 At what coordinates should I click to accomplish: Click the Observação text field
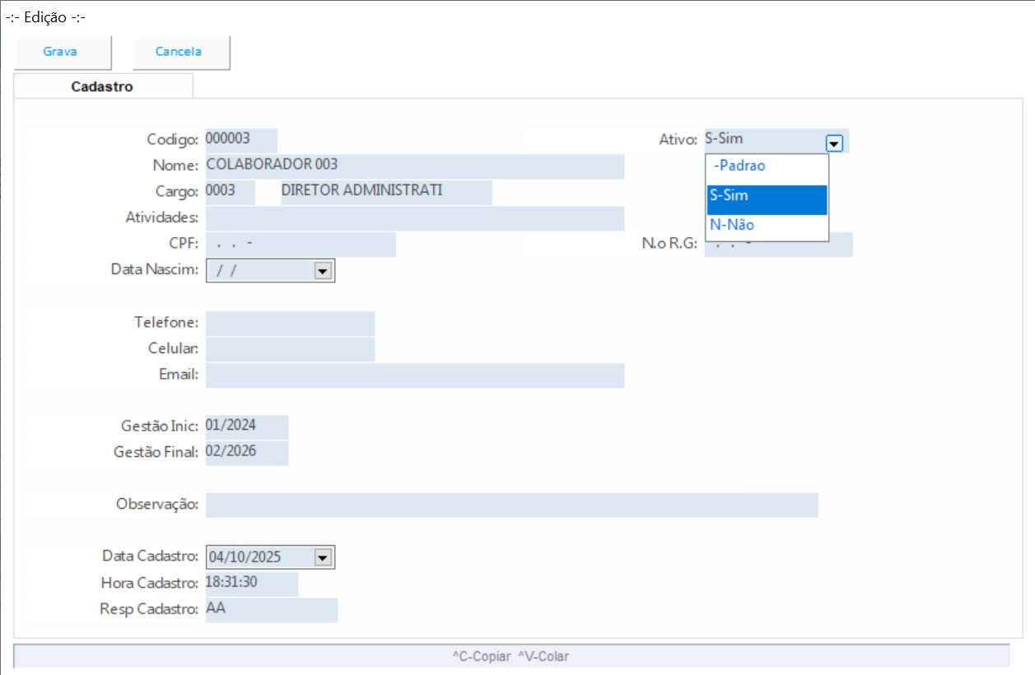coord(511,505)
